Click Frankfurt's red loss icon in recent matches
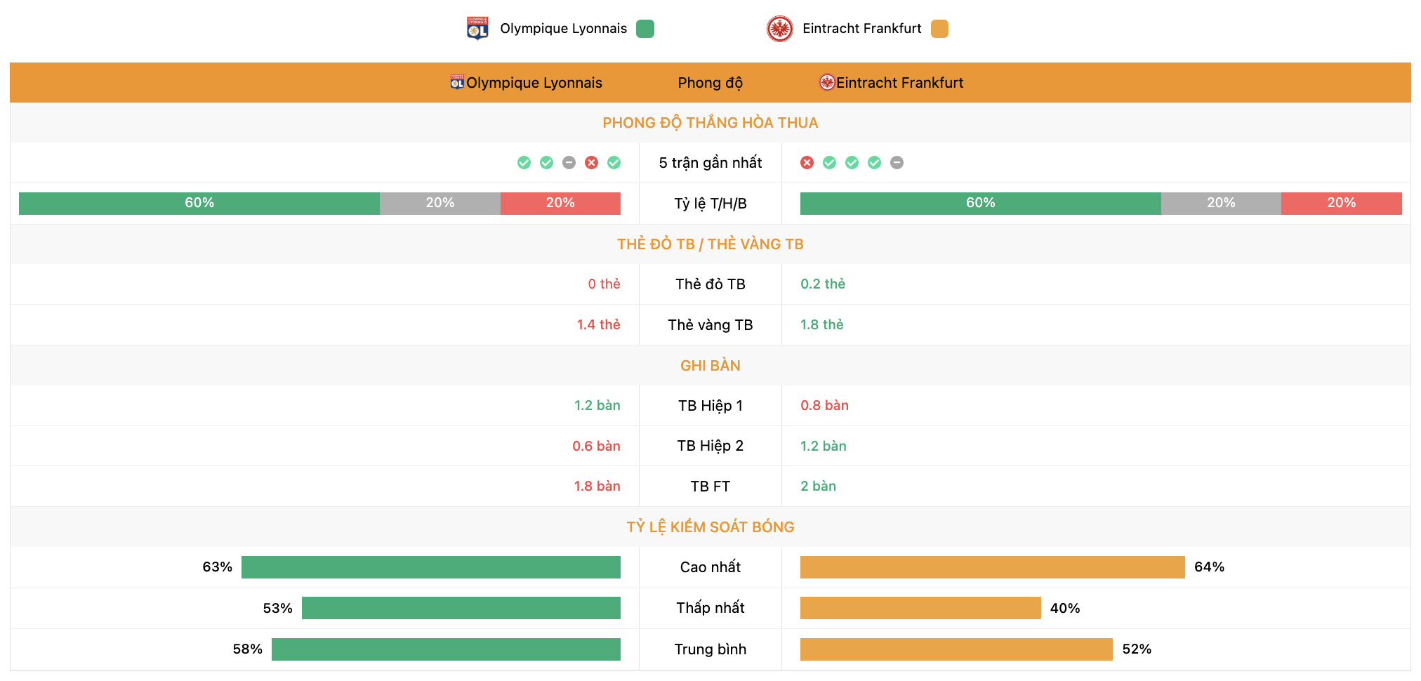 coord(807,163)
